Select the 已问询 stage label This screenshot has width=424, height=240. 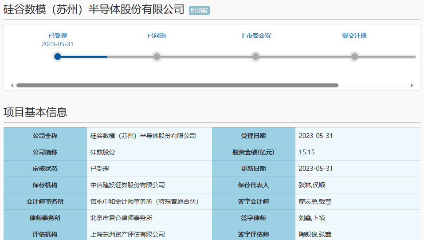pos(157,35)
